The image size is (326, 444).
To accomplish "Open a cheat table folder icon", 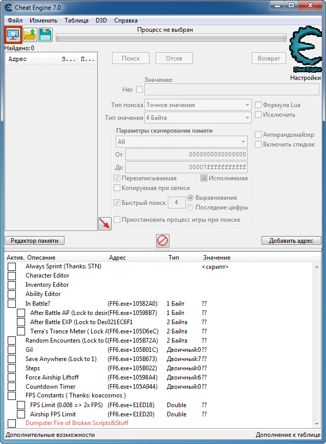I will pos(30,34).
